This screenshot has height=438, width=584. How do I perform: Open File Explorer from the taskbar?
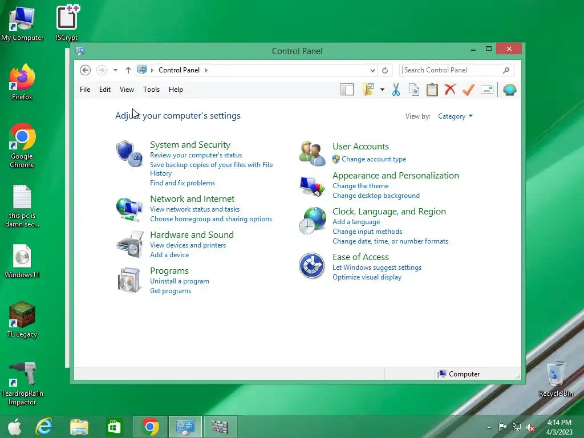(x=79, y=427)
